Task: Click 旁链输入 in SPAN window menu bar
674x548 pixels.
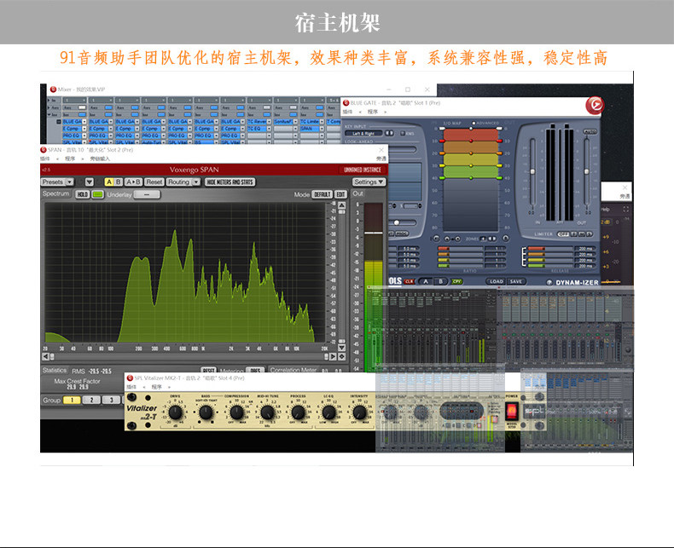Action: (100, 159)
